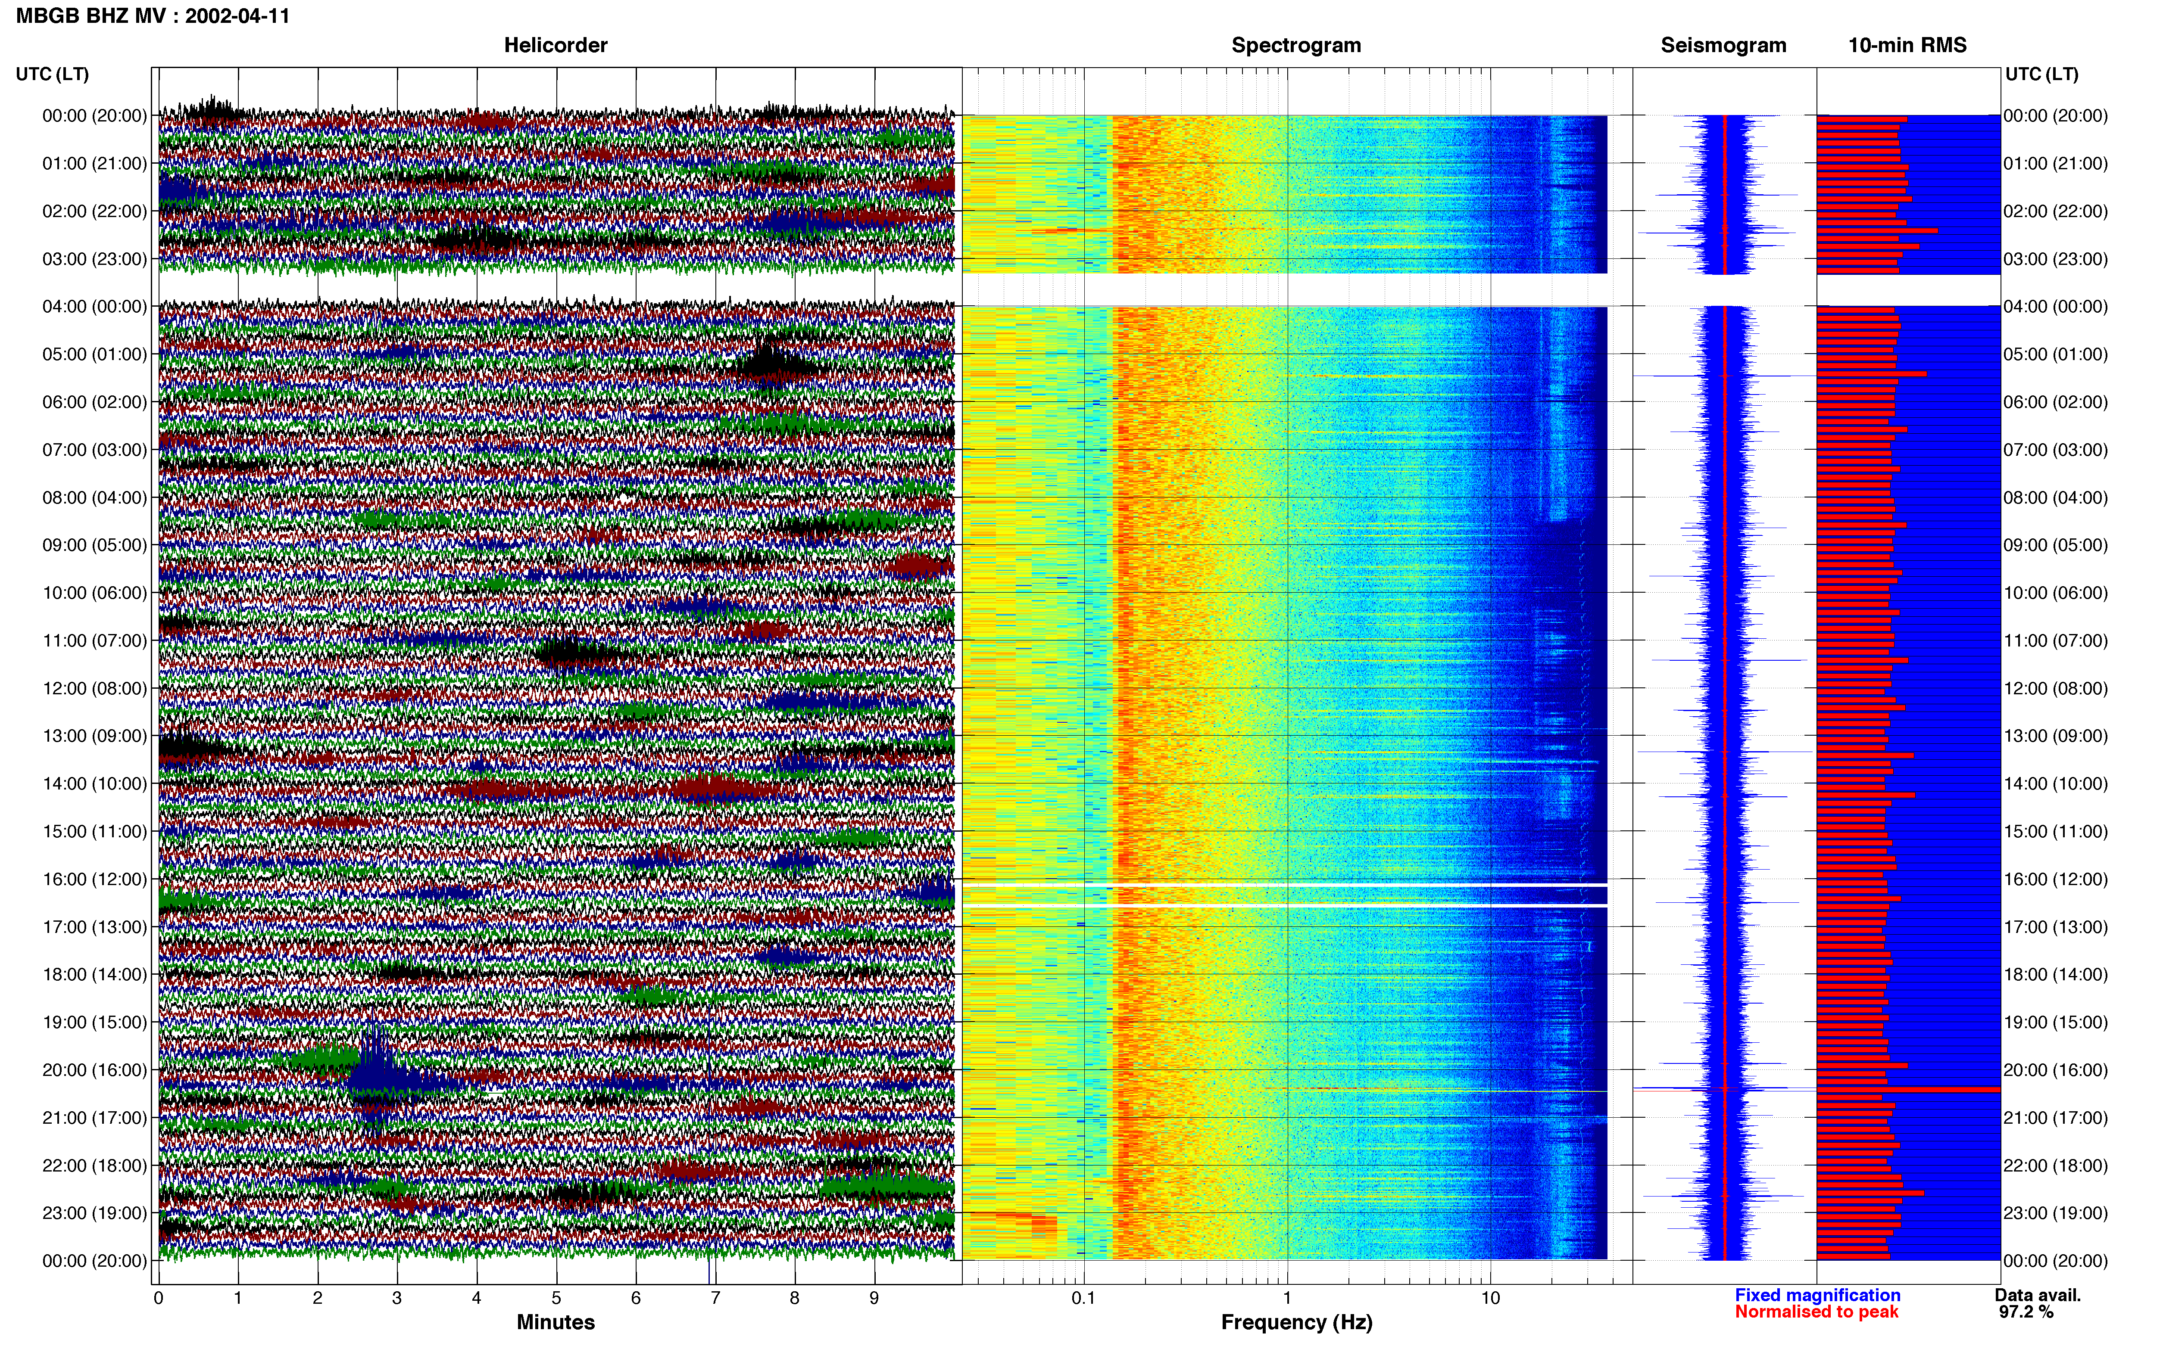
Task: Click the plot title MBGB BHZ MV : 2002-04-11
Action: click(x=153, y=16)
